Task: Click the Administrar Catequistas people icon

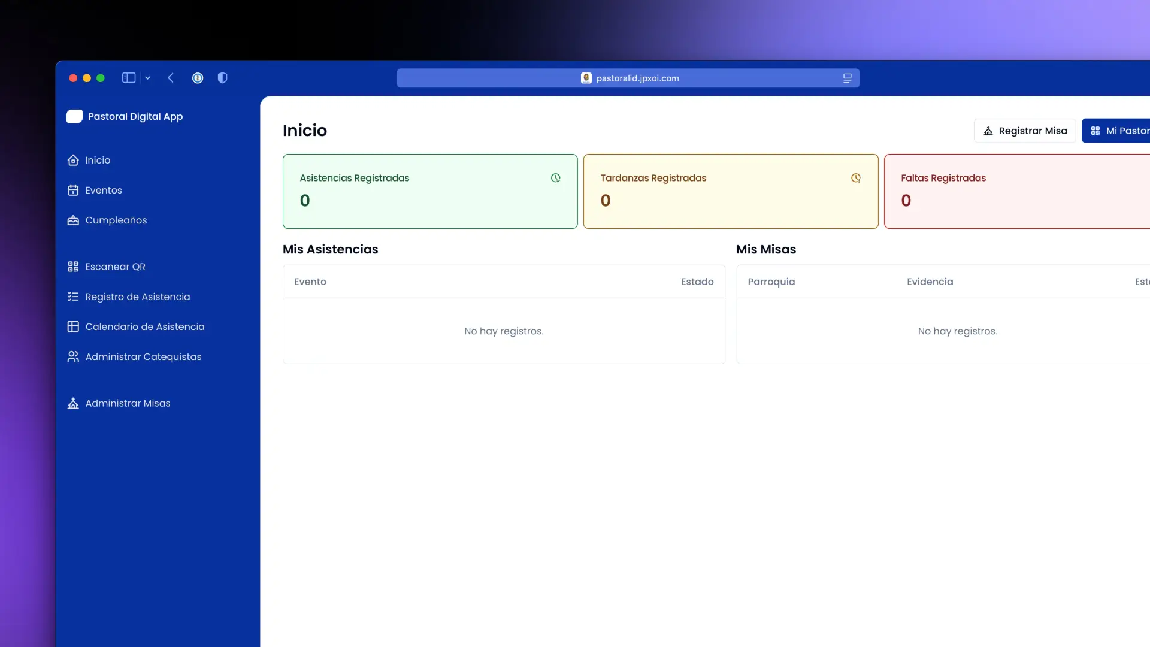Action: click(x=73, y=356)
